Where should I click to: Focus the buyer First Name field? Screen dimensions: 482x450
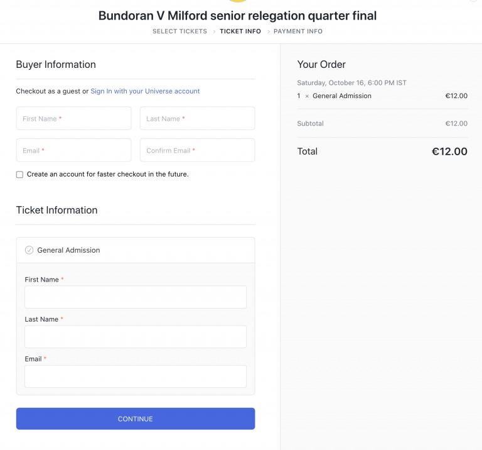pyautogui.click(x=73, y=118)
